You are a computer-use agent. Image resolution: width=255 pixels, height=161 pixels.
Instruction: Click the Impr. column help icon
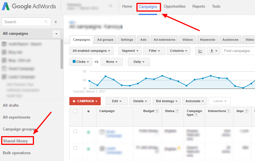point(247,111)
